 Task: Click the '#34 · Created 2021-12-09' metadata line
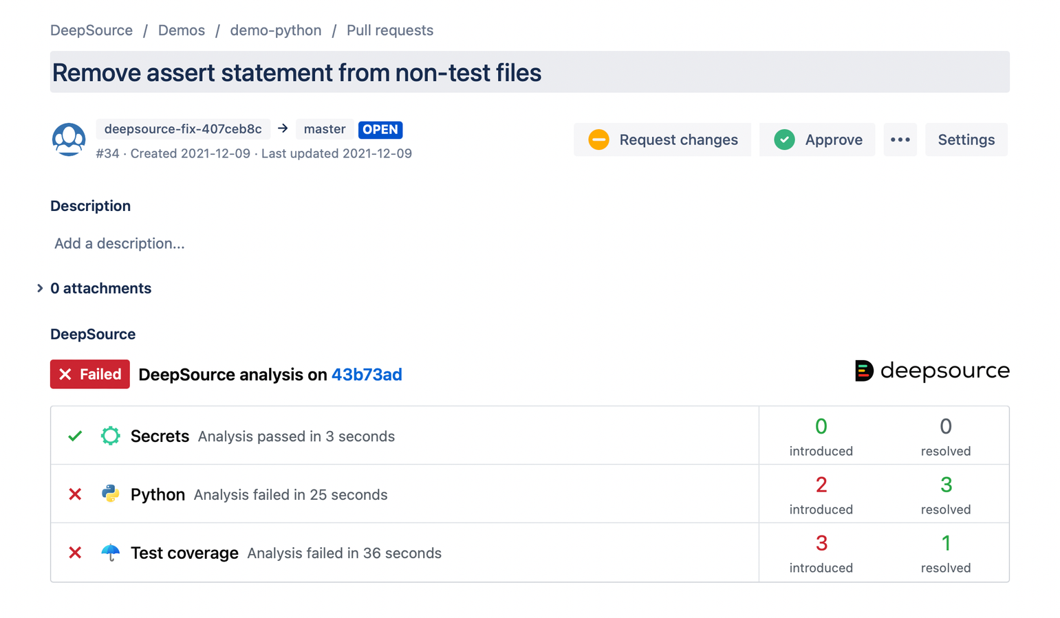(254, 153)
